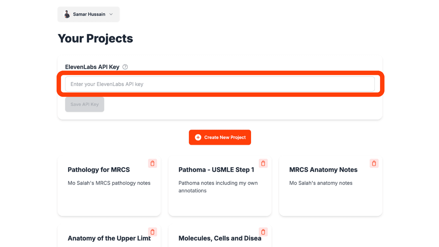
Task: Open the Molecules, Cells and Disease project
Action: 220,238
